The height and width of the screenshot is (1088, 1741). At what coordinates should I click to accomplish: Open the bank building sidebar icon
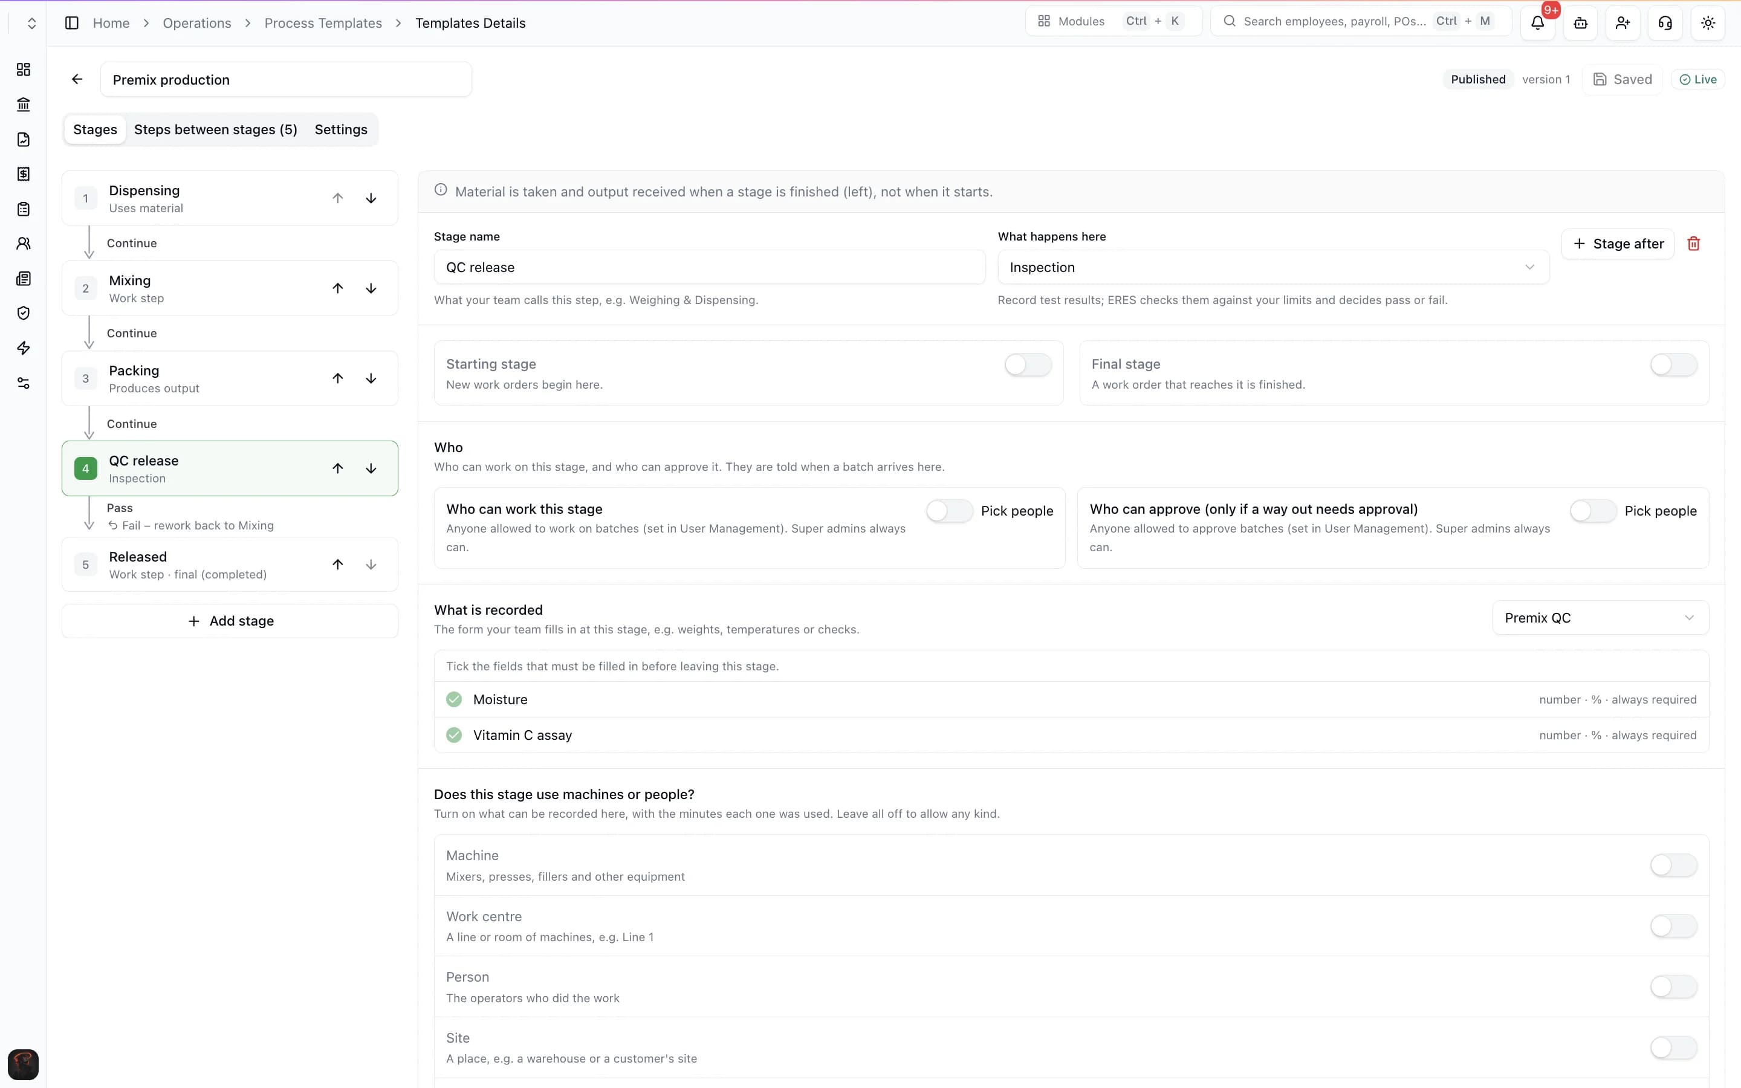tap(24, 105)
